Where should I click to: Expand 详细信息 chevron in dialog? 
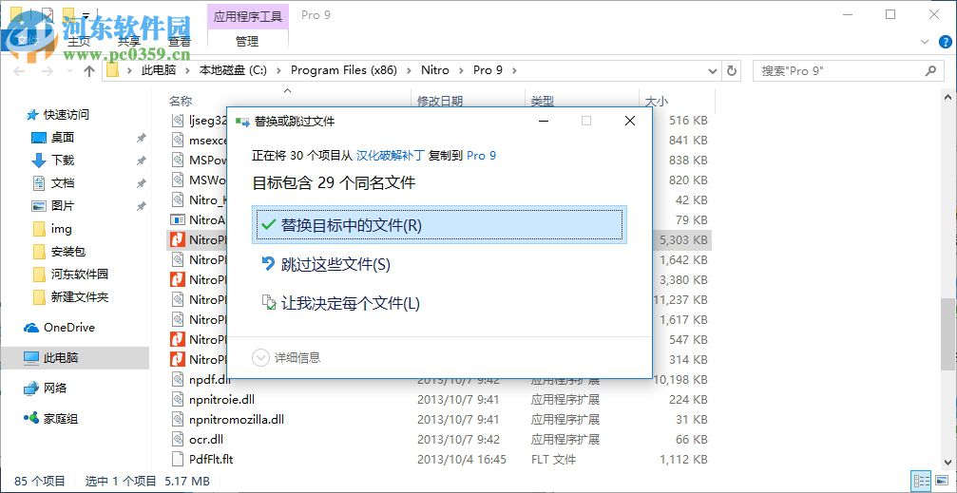(260, 357)
